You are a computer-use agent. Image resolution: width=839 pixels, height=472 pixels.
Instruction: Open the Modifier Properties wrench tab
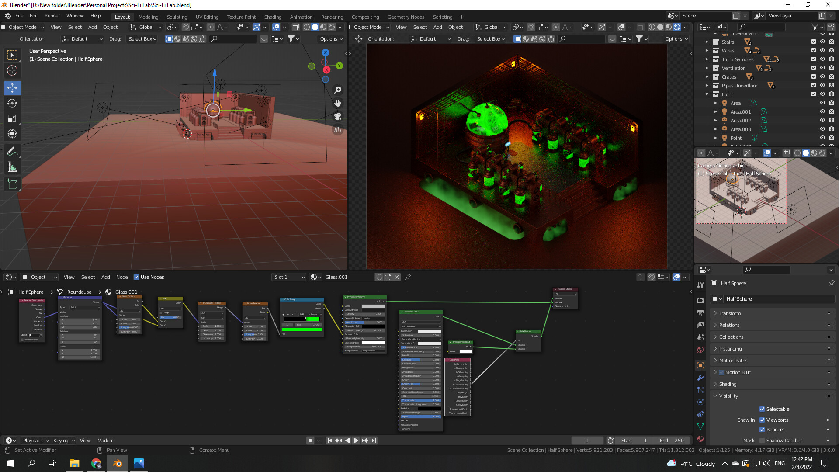[x=700, y=378]
